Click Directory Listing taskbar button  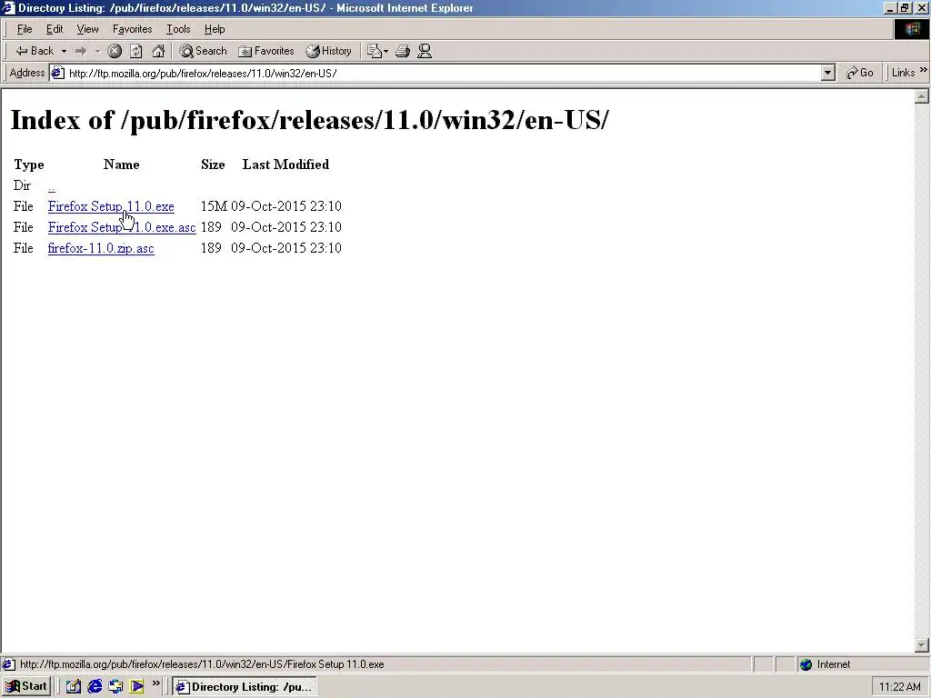click(244, 687)
